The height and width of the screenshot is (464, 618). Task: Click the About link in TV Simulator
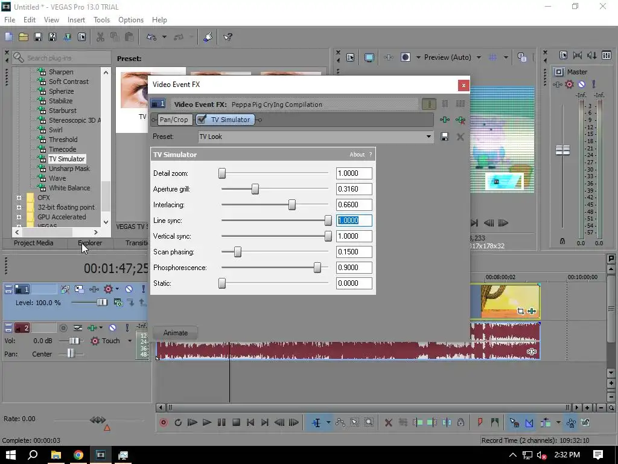357,155
